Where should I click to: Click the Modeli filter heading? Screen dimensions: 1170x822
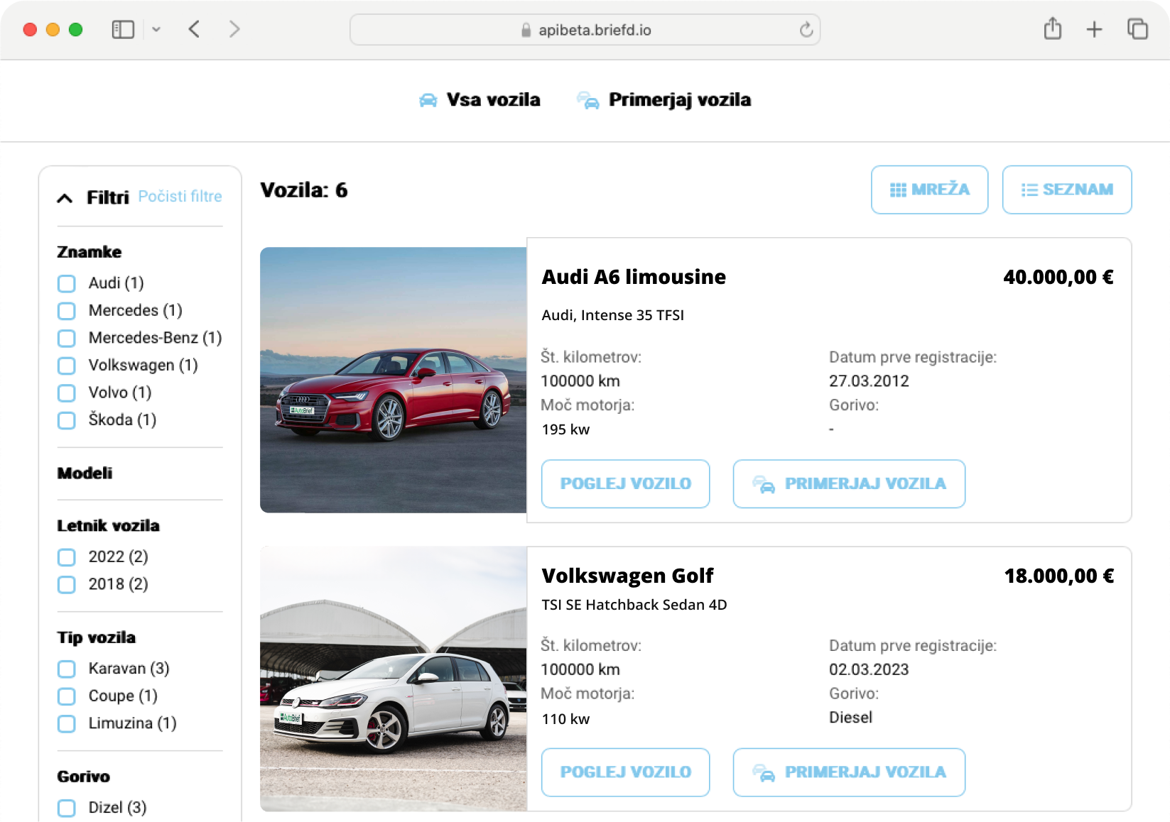(85, 473)
